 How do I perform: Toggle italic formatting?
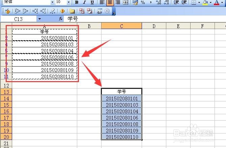[x=85, y=2]
